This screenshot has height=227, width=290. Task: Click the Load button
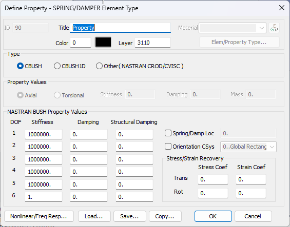(94, 216)
